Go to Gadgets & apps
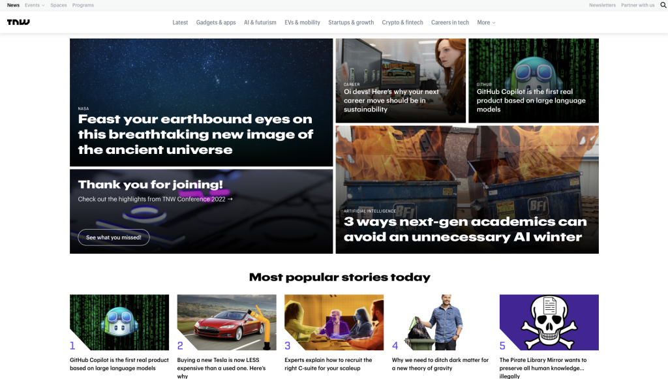Image resolution: width=668 pixels, height=379 pixels. 215,23
